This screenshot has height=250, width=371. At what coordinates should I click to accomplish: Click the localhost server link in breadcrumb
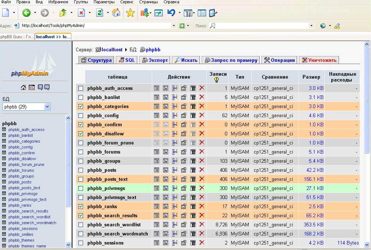tap(112, 49)
